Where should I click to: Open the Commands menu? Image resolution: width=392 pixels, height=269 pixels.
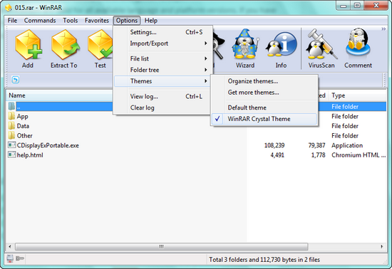(40, 21)
